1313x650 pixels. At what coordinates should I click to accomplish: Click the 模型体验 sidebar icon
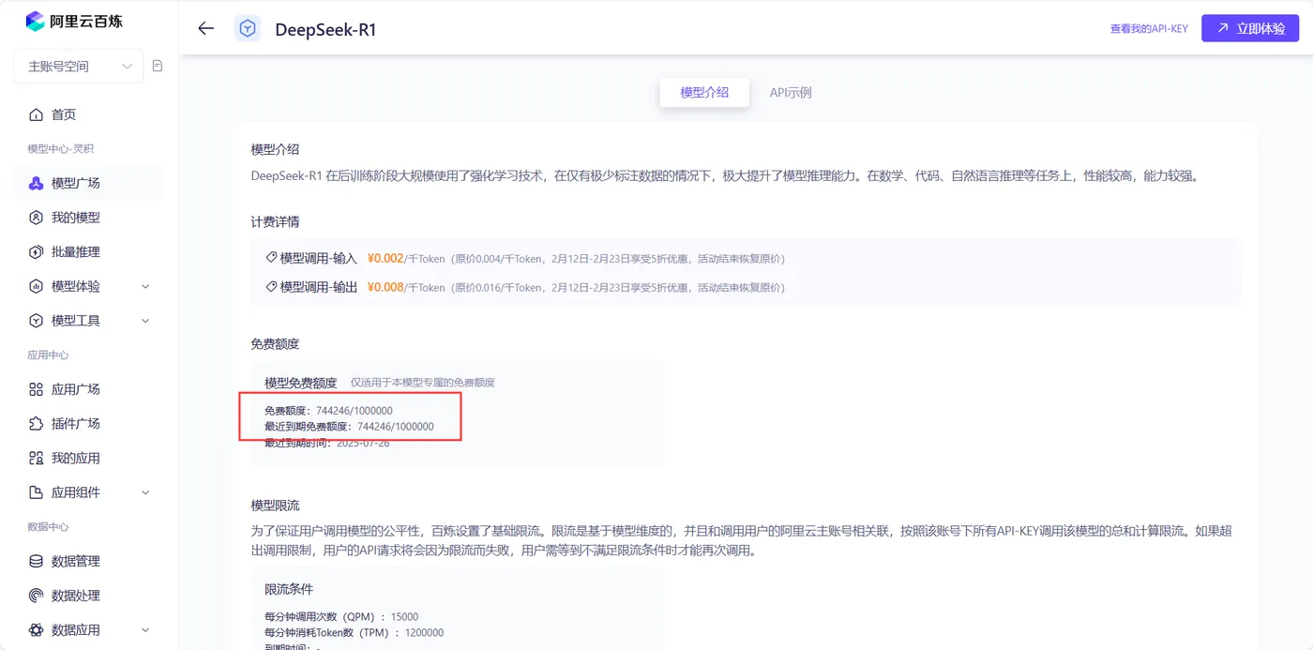37,286
